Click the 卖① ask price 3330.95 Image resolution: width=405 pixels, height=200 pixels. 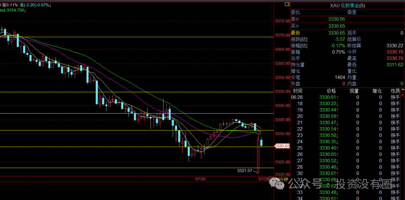[x=336, y=19]
